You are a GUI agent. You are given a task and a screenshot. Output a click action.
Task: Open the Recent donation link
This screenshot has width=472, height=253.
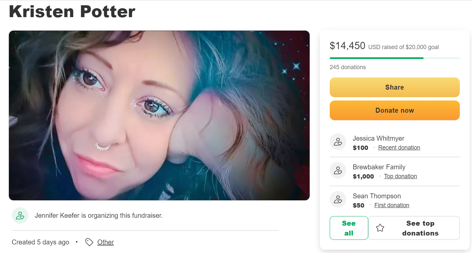click(x=399, y=148)
